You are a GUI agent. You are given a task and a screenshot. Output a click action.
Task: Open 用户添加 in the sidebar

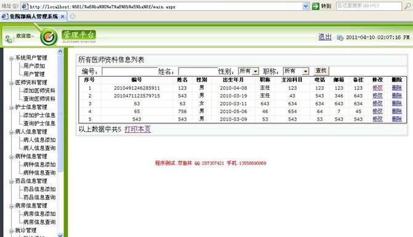[34, 66]
